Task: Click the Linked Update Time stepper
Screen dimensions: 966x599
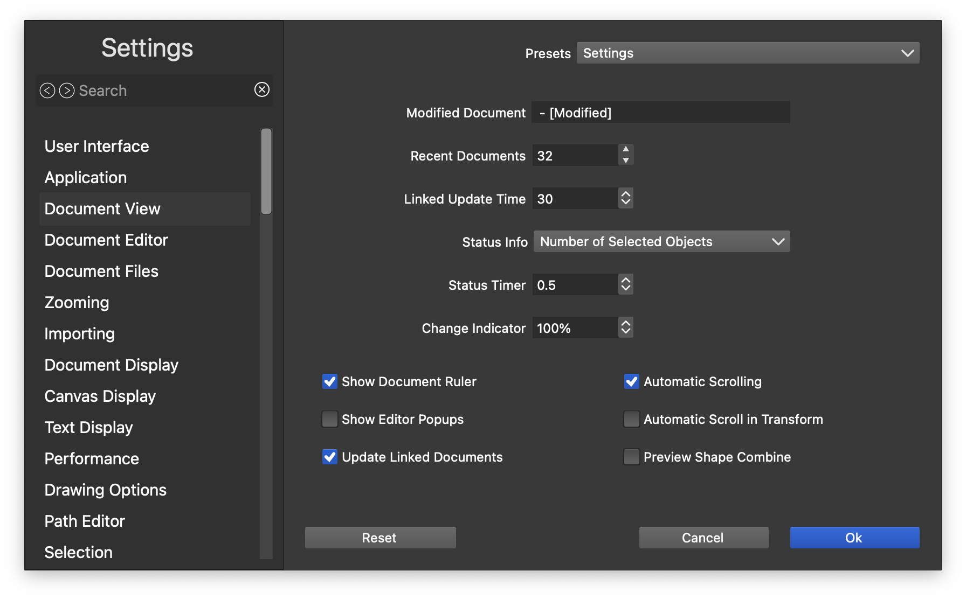Action: coord(625,198)
